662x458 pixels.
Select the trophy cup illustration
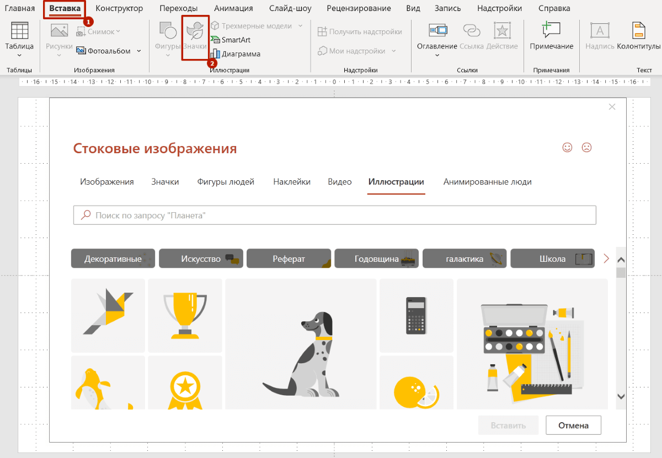(x=185, y=315)
